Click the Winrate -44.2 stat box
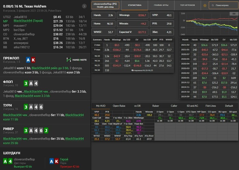239x170 pixels. [132, 24]
